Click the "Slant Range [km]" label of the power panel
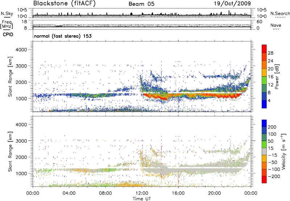 pyautogui.click(x=10, y=77)
